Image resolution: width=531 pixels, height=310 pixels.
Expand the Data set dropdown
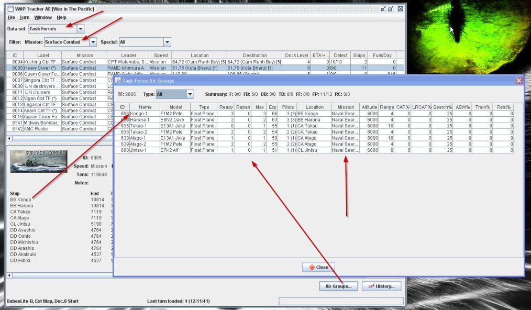81,29
